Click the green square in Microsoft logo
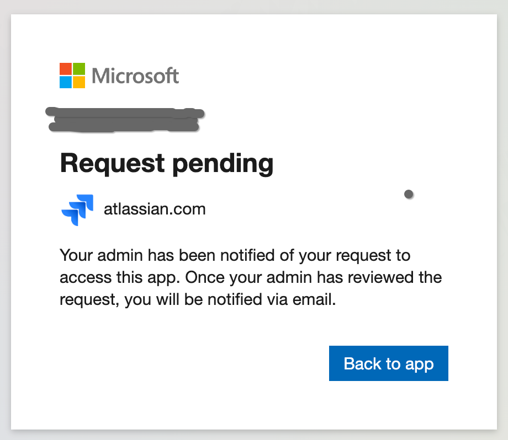Viewport: 508px width, 440px height. pyautogui.click(x=79, y=69)
